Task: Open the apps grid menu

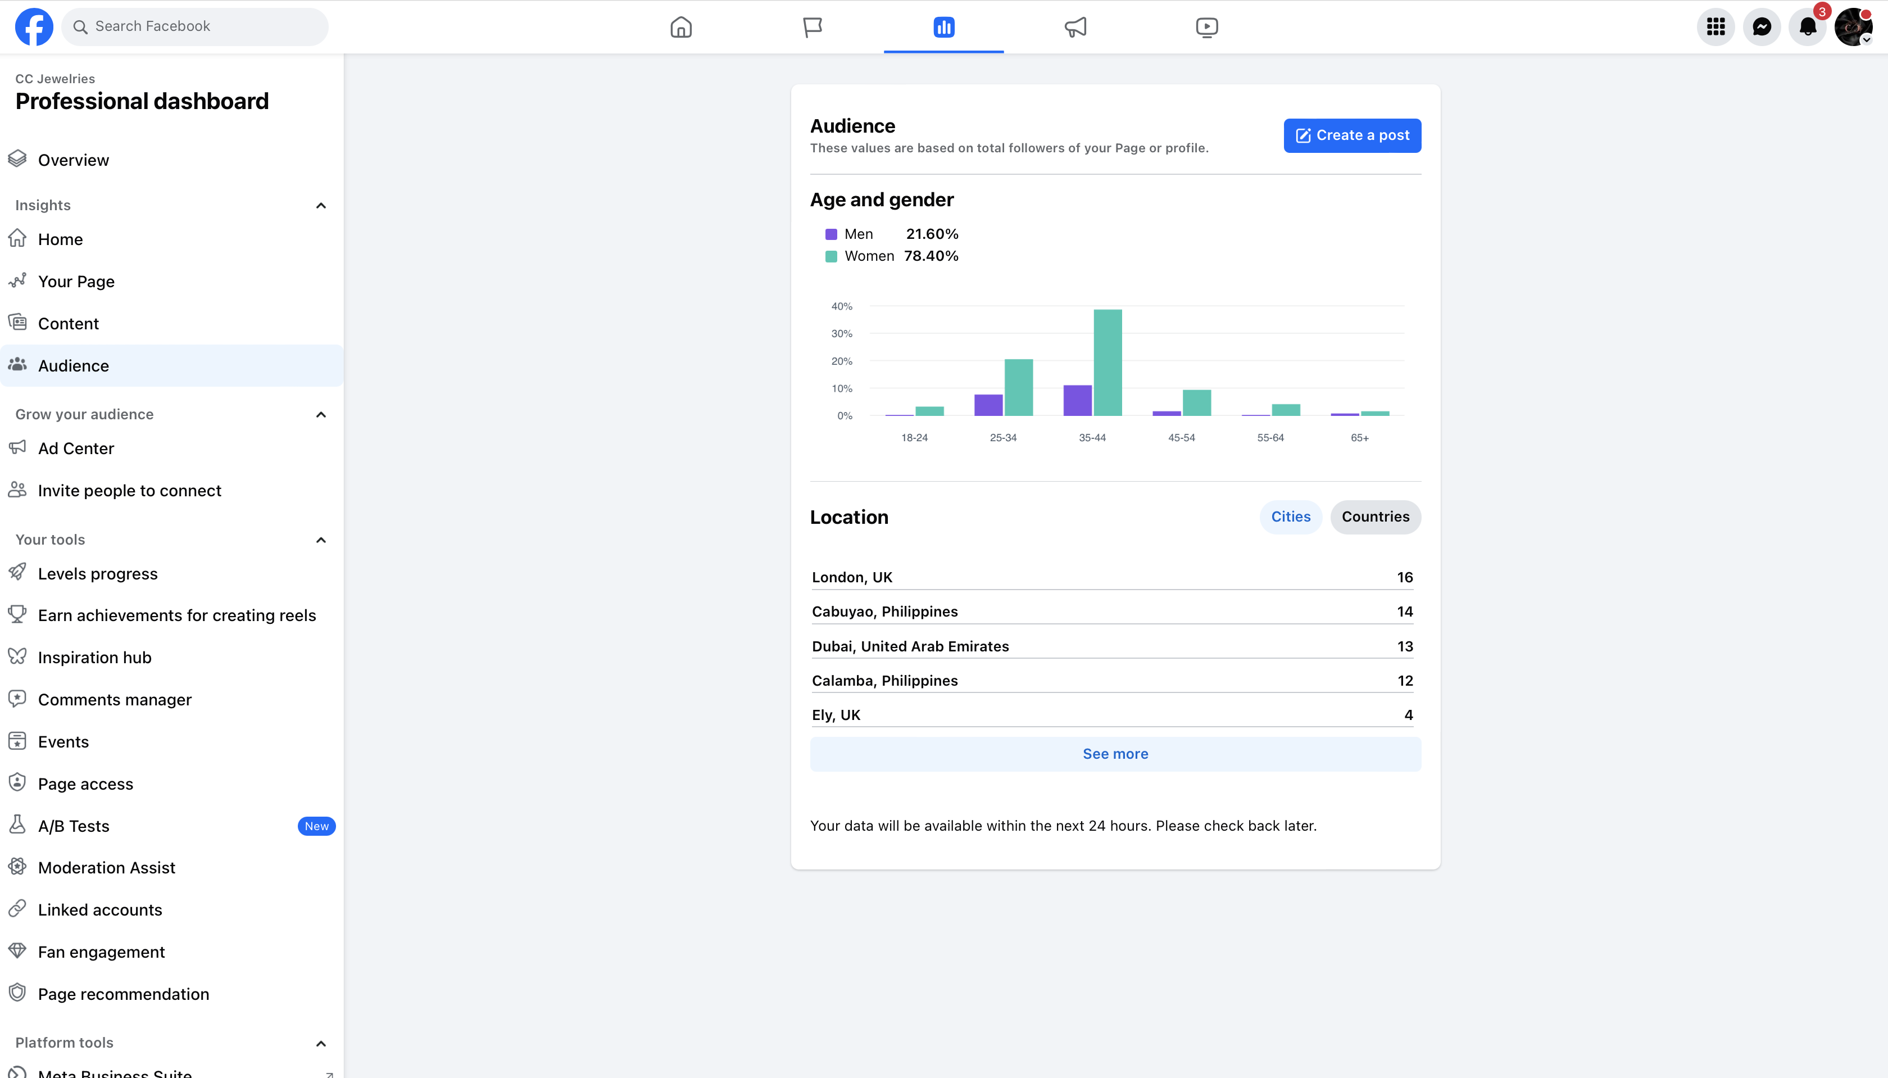Action: 1715,28
